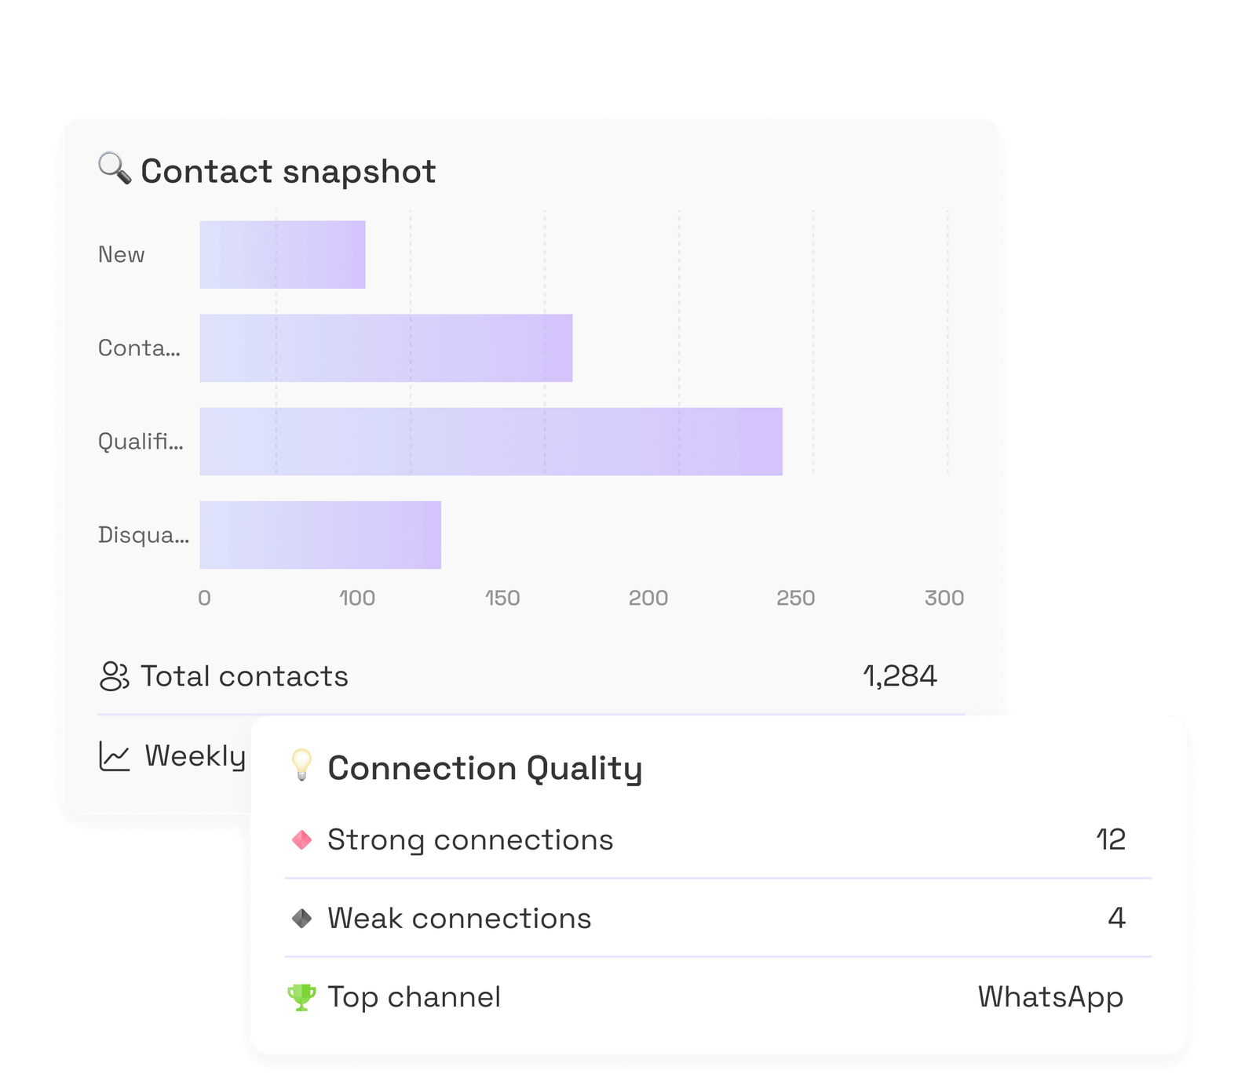Open the Weak connections row
Viewport: 1256px width, 1085px height.
717,918
